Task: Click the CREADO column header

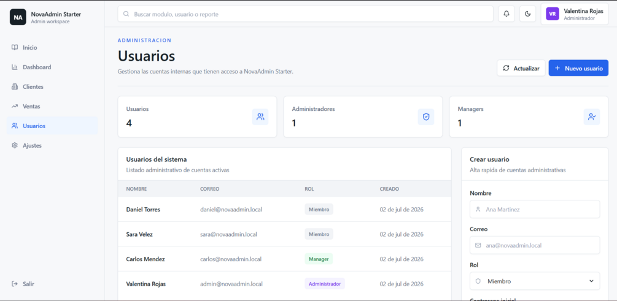Action: tap(389, 189)
